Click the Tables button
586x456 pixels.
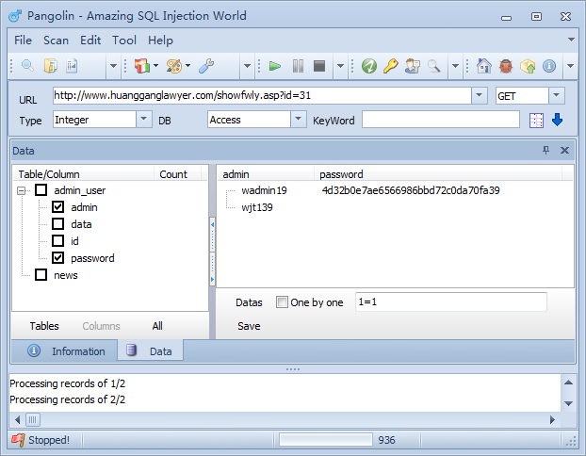(x=44, y=326)
